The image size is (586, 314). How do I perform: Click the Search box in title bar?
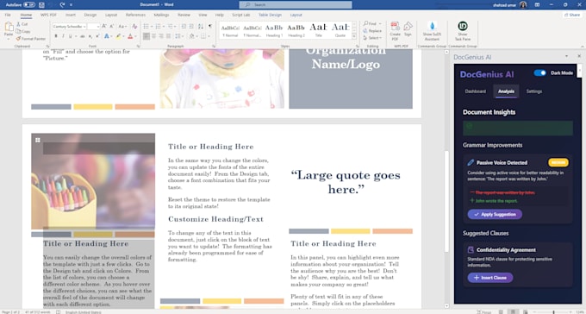296,5
